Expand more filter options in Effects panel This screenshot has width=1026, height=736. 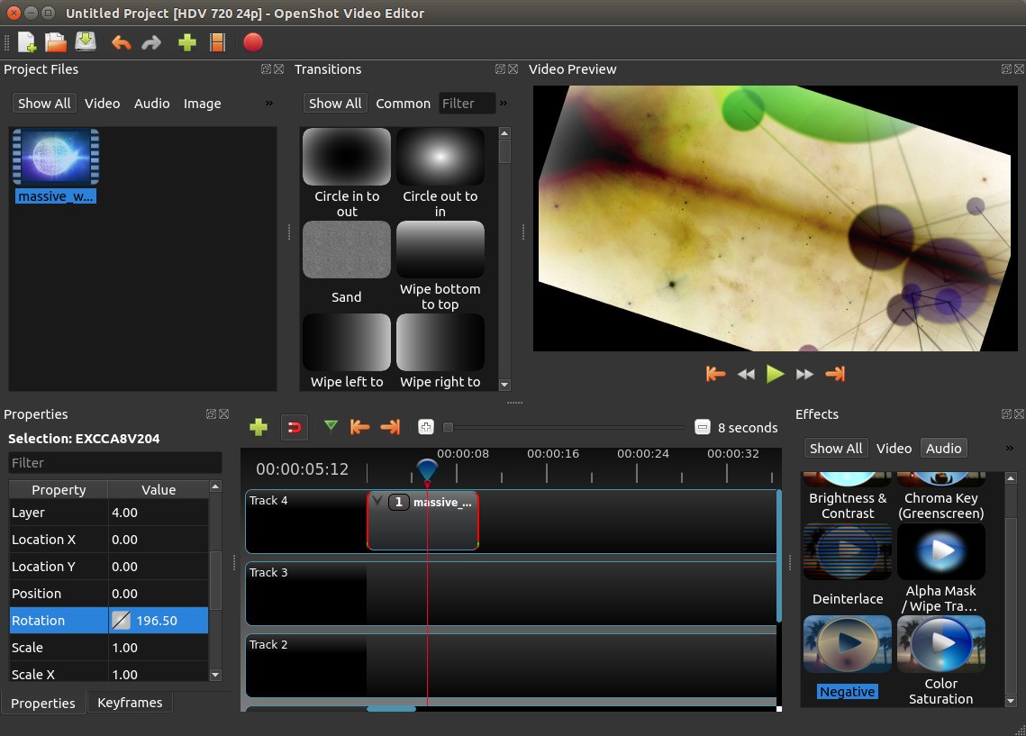click(x=1009, y=448)
